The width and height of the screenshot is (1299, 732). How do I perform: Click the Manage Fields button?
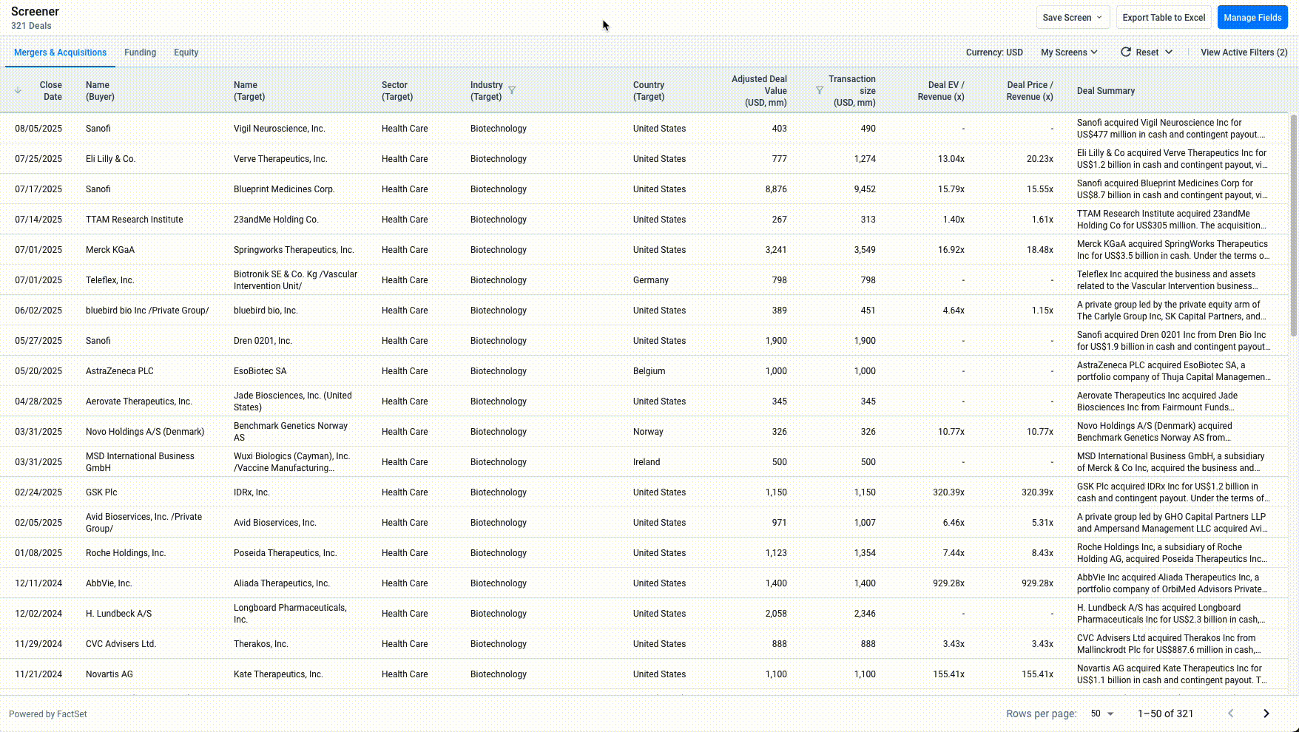pyautogui.click(x=1252, y=18)
